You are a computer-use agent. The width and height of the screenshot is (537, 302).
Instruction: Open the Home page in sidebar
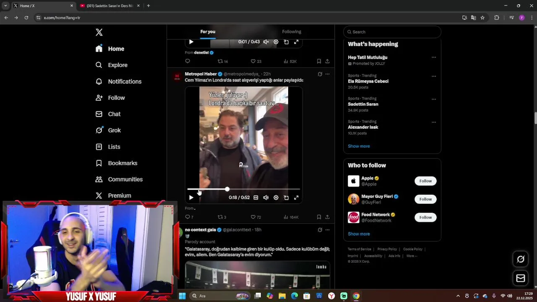click(110, 49)
